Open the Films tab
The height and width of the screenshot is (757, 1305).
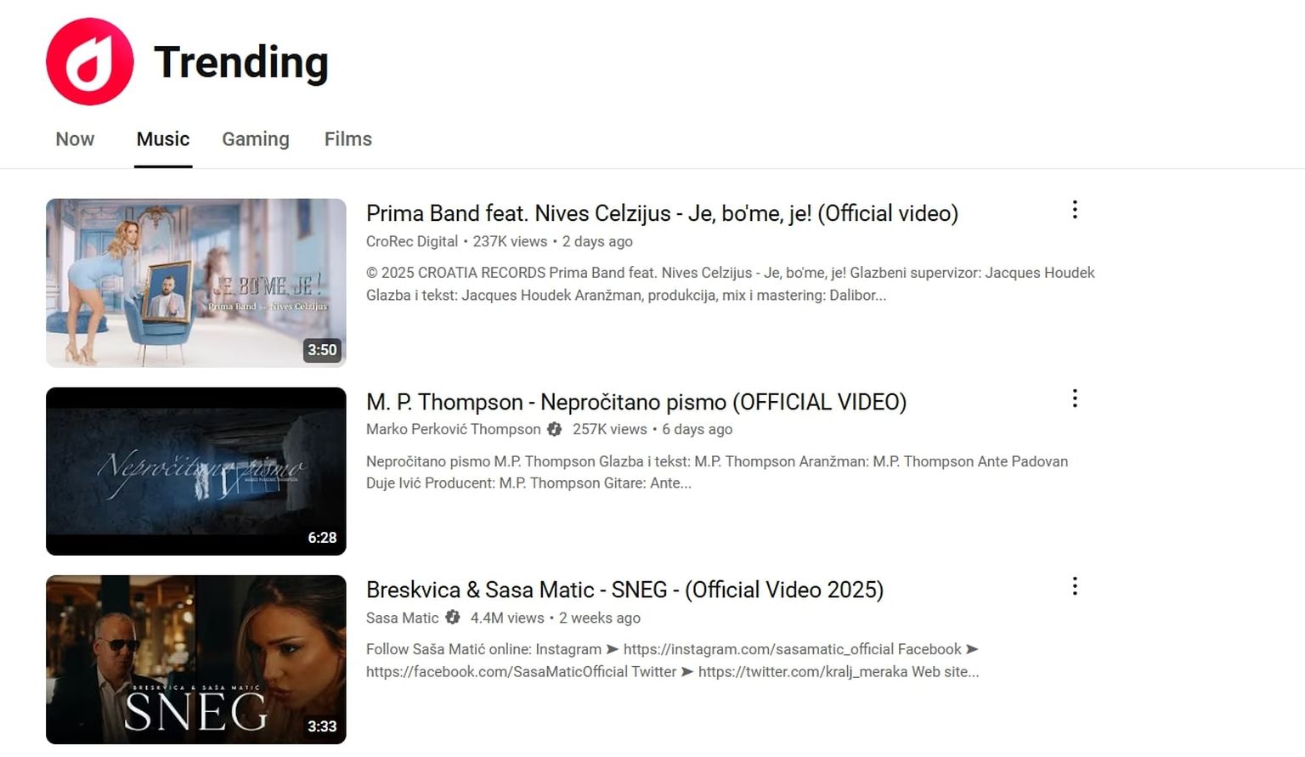348,139
